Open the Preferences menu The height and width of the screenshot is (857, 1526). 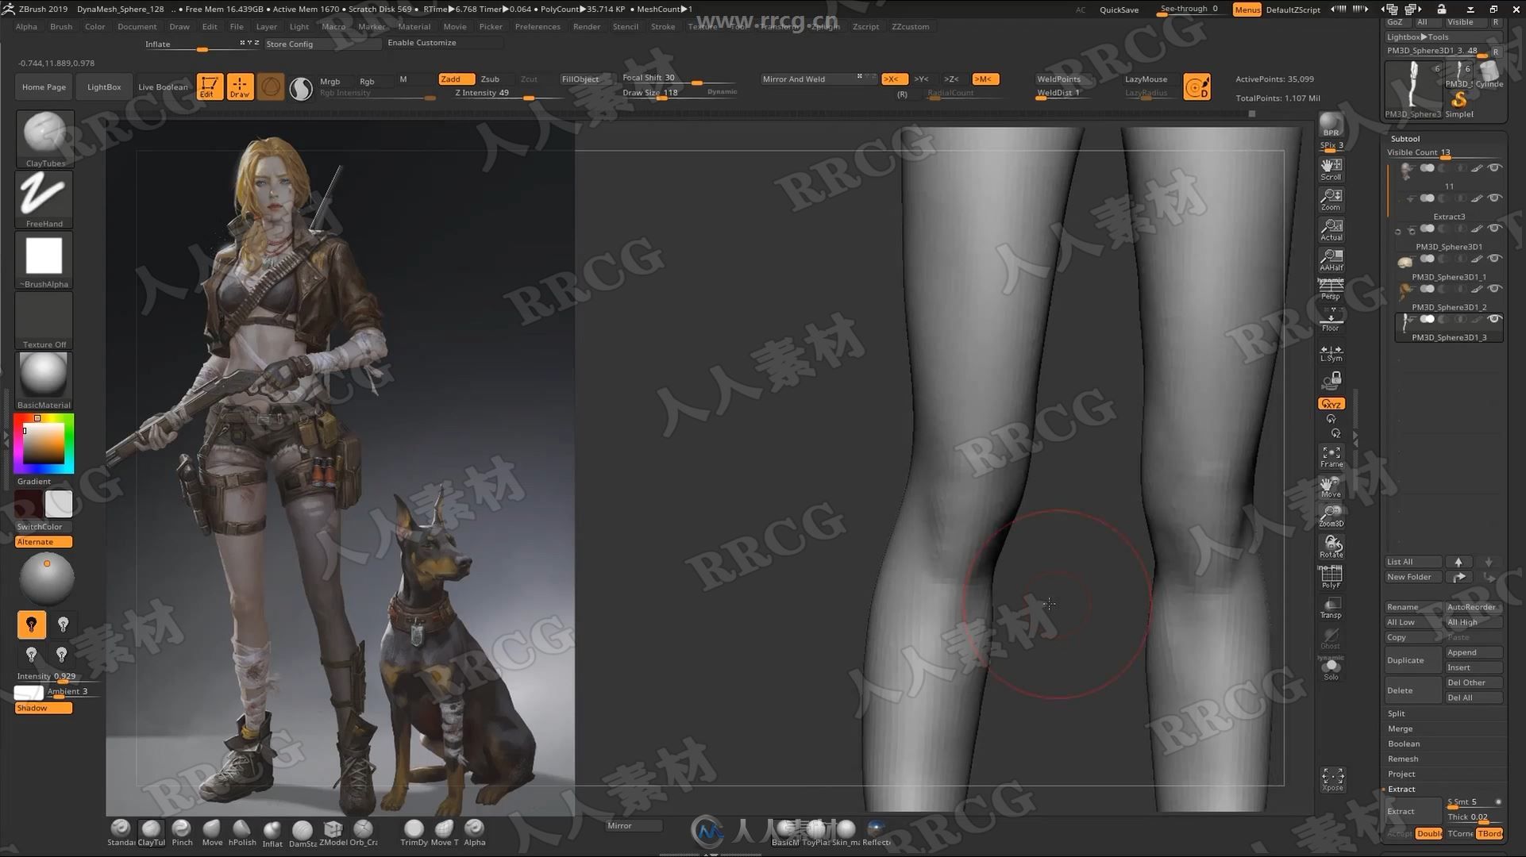click(x=538, y=27)
